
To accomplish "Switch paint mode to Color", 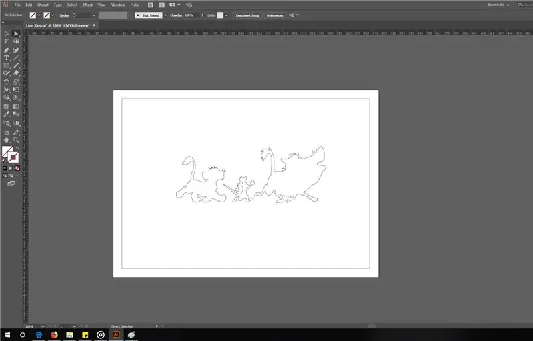I will tap(5, 168).
